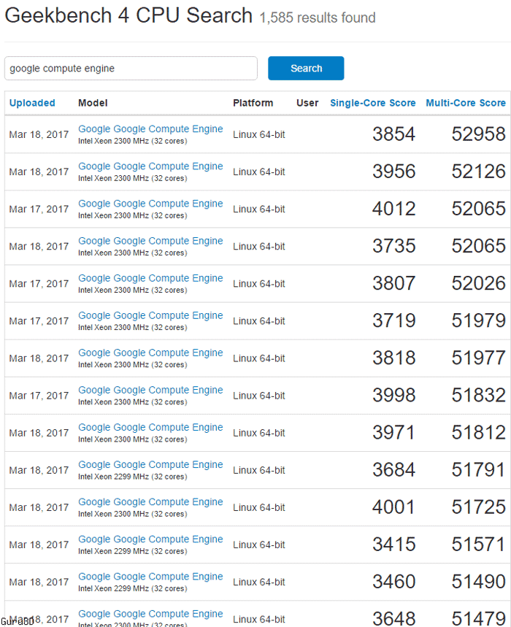Viewport: 511px width, 627px height.
Task: Open the model link with single-core score 3735
Action: (150, 241)
